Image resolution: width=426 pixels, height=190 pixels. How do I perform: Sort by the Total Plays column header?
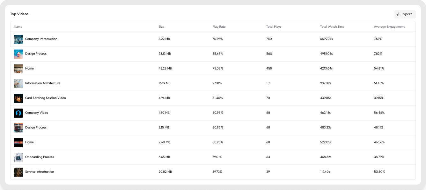274,26
